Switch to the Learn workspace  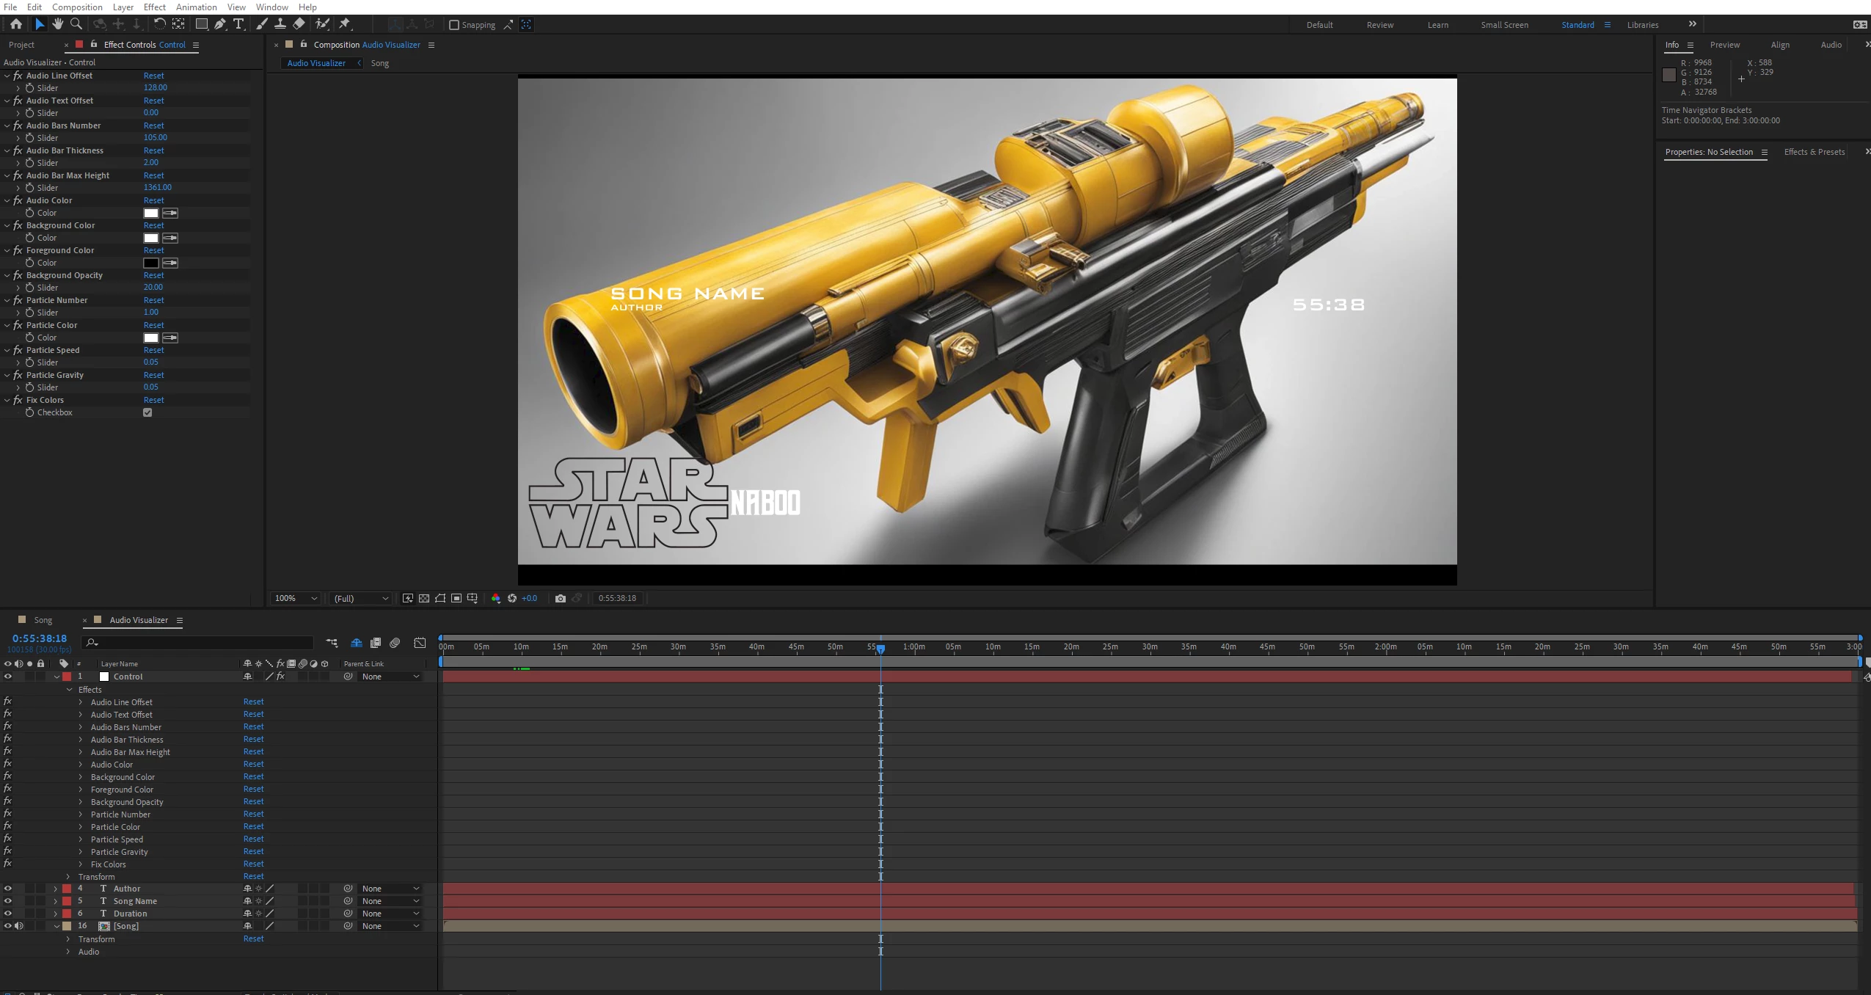tap(1437, 25)
